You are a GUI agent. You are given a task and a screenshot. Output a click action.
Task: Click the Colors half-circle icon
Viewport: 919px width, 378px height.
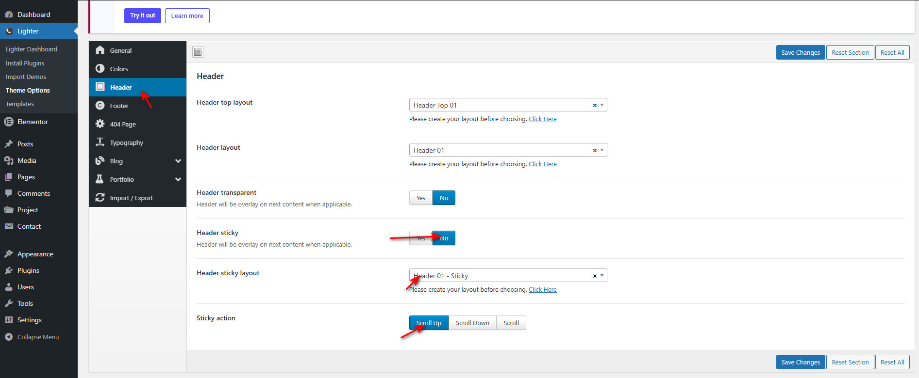click(x=100, y=69)
